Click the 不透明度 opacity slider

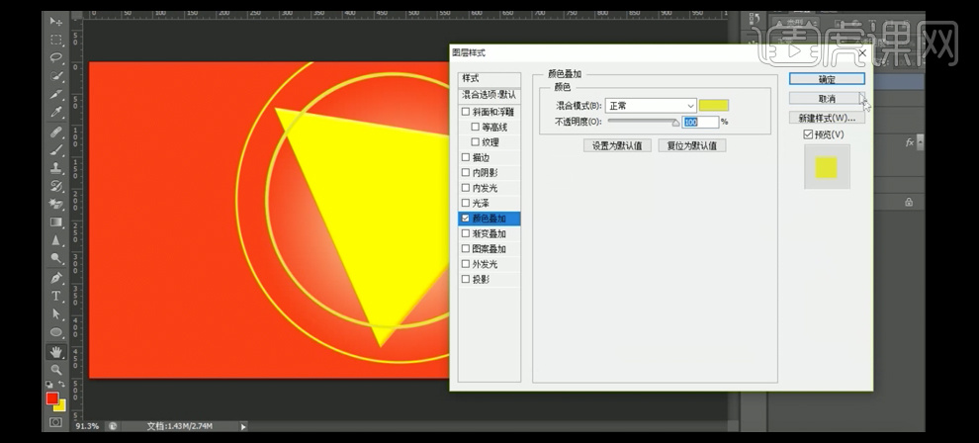(643, 122)
